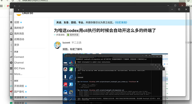The image size is (192, 104).
Task: Click the 我的帖子 person icon
Action: pos(11,28)
